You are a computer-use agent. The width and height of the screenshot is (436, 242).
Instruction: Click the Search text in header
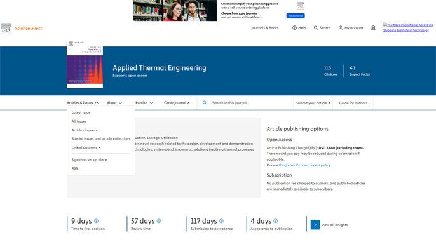click(325, 28)
